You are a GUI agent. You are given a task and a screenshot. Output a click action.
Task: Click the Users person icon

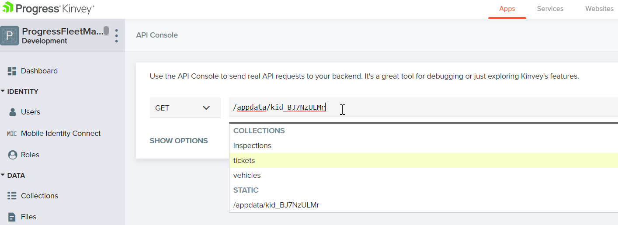12,112
